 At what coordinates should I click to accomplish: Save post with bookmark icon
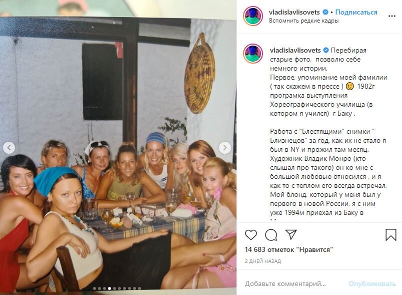click(390, 235)
